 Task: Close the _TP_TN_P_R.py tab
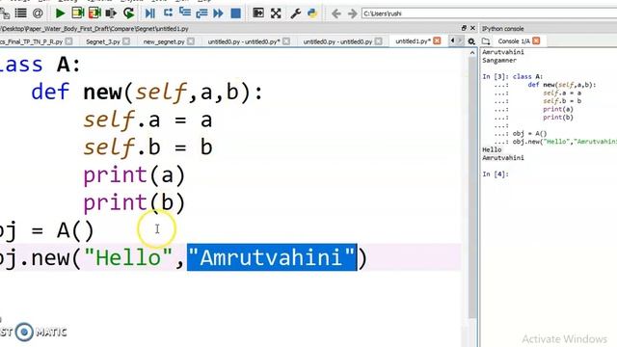[x=68, y=40]
